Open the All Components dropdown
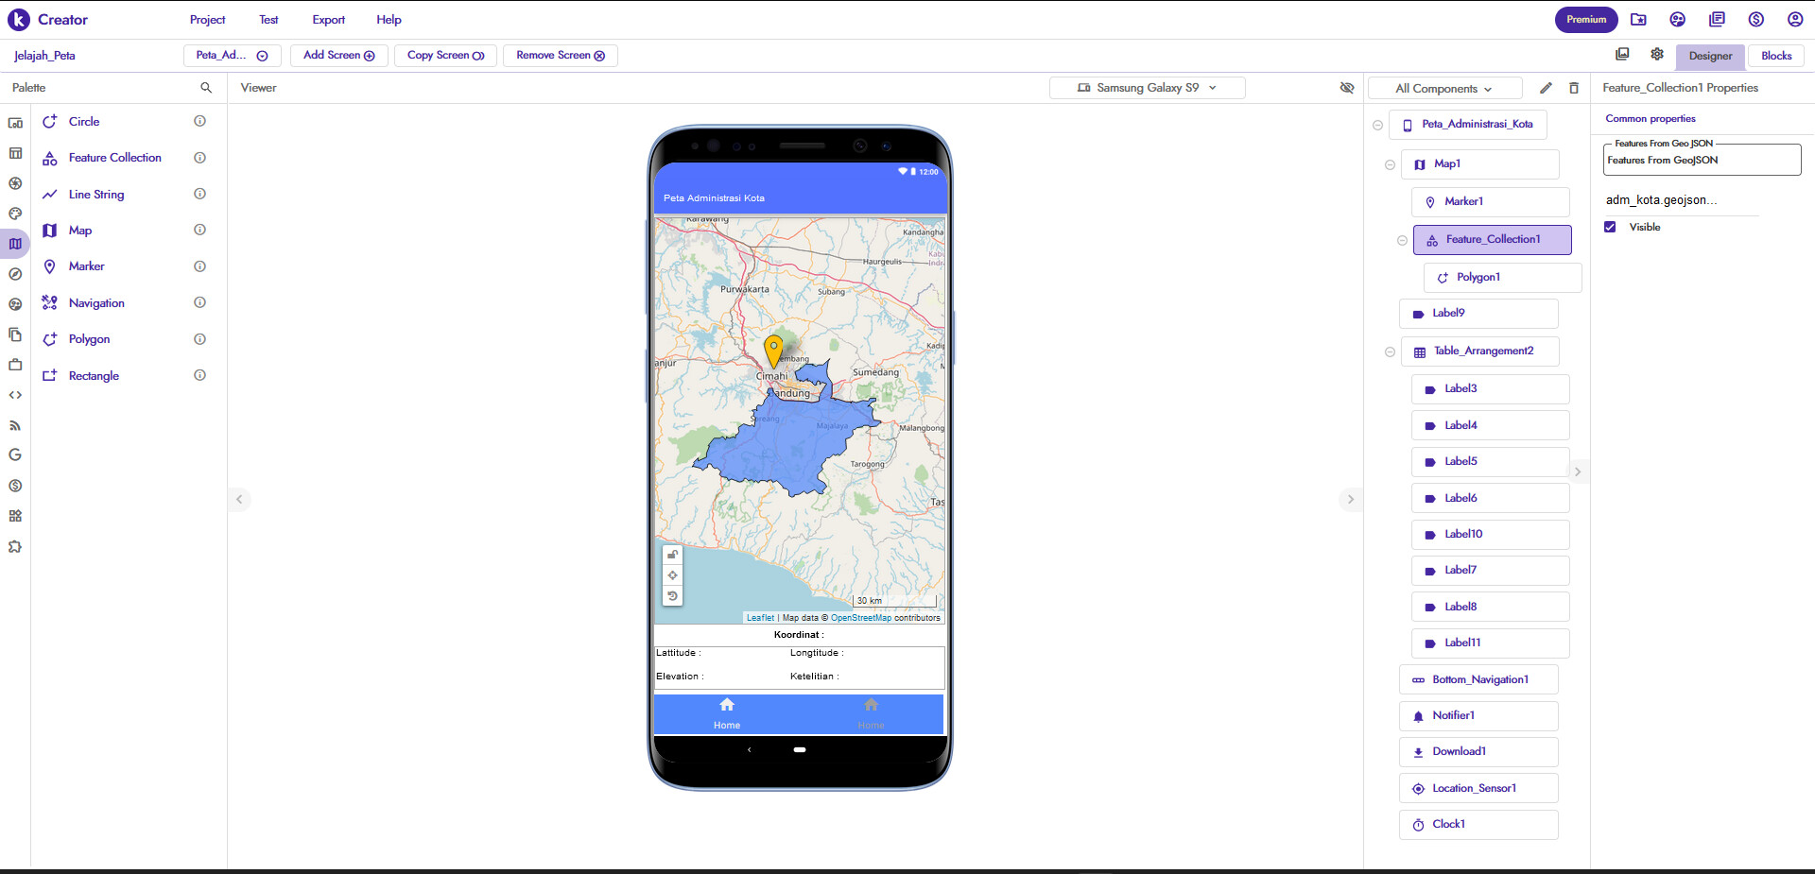This screenshot has height=874, width=1815. click(1443, 88)
